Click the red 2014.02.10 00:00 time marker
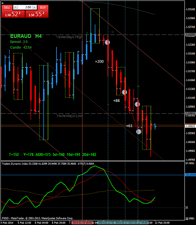This screenshot has width=196, height=225. (x=82, y=223)
